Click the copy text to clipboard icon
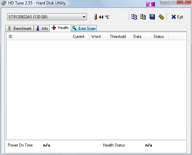 [x=134, y=17]
